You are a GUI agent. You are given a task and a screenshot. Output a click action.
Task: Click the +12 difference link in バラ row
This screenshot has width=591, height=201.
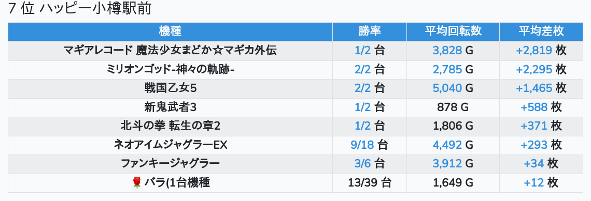[x=534, y=183]
